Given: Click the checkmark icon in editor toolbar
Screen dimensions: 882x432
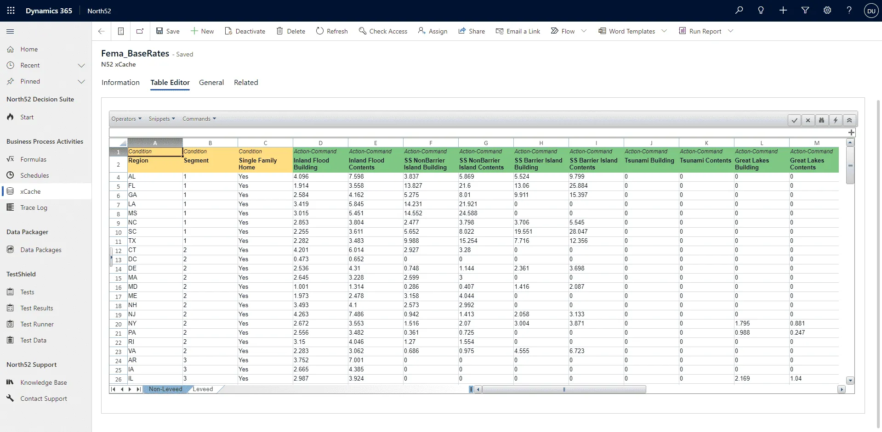Looking at the screenshot, I should pos(794,120).
